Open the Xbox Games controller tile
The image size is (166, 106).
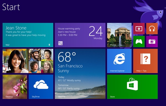[139, 41]
